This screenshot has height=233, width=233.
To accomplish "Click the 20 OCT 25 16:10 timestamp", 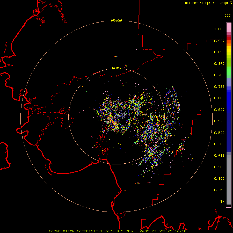I will click(x=169, y=231).
